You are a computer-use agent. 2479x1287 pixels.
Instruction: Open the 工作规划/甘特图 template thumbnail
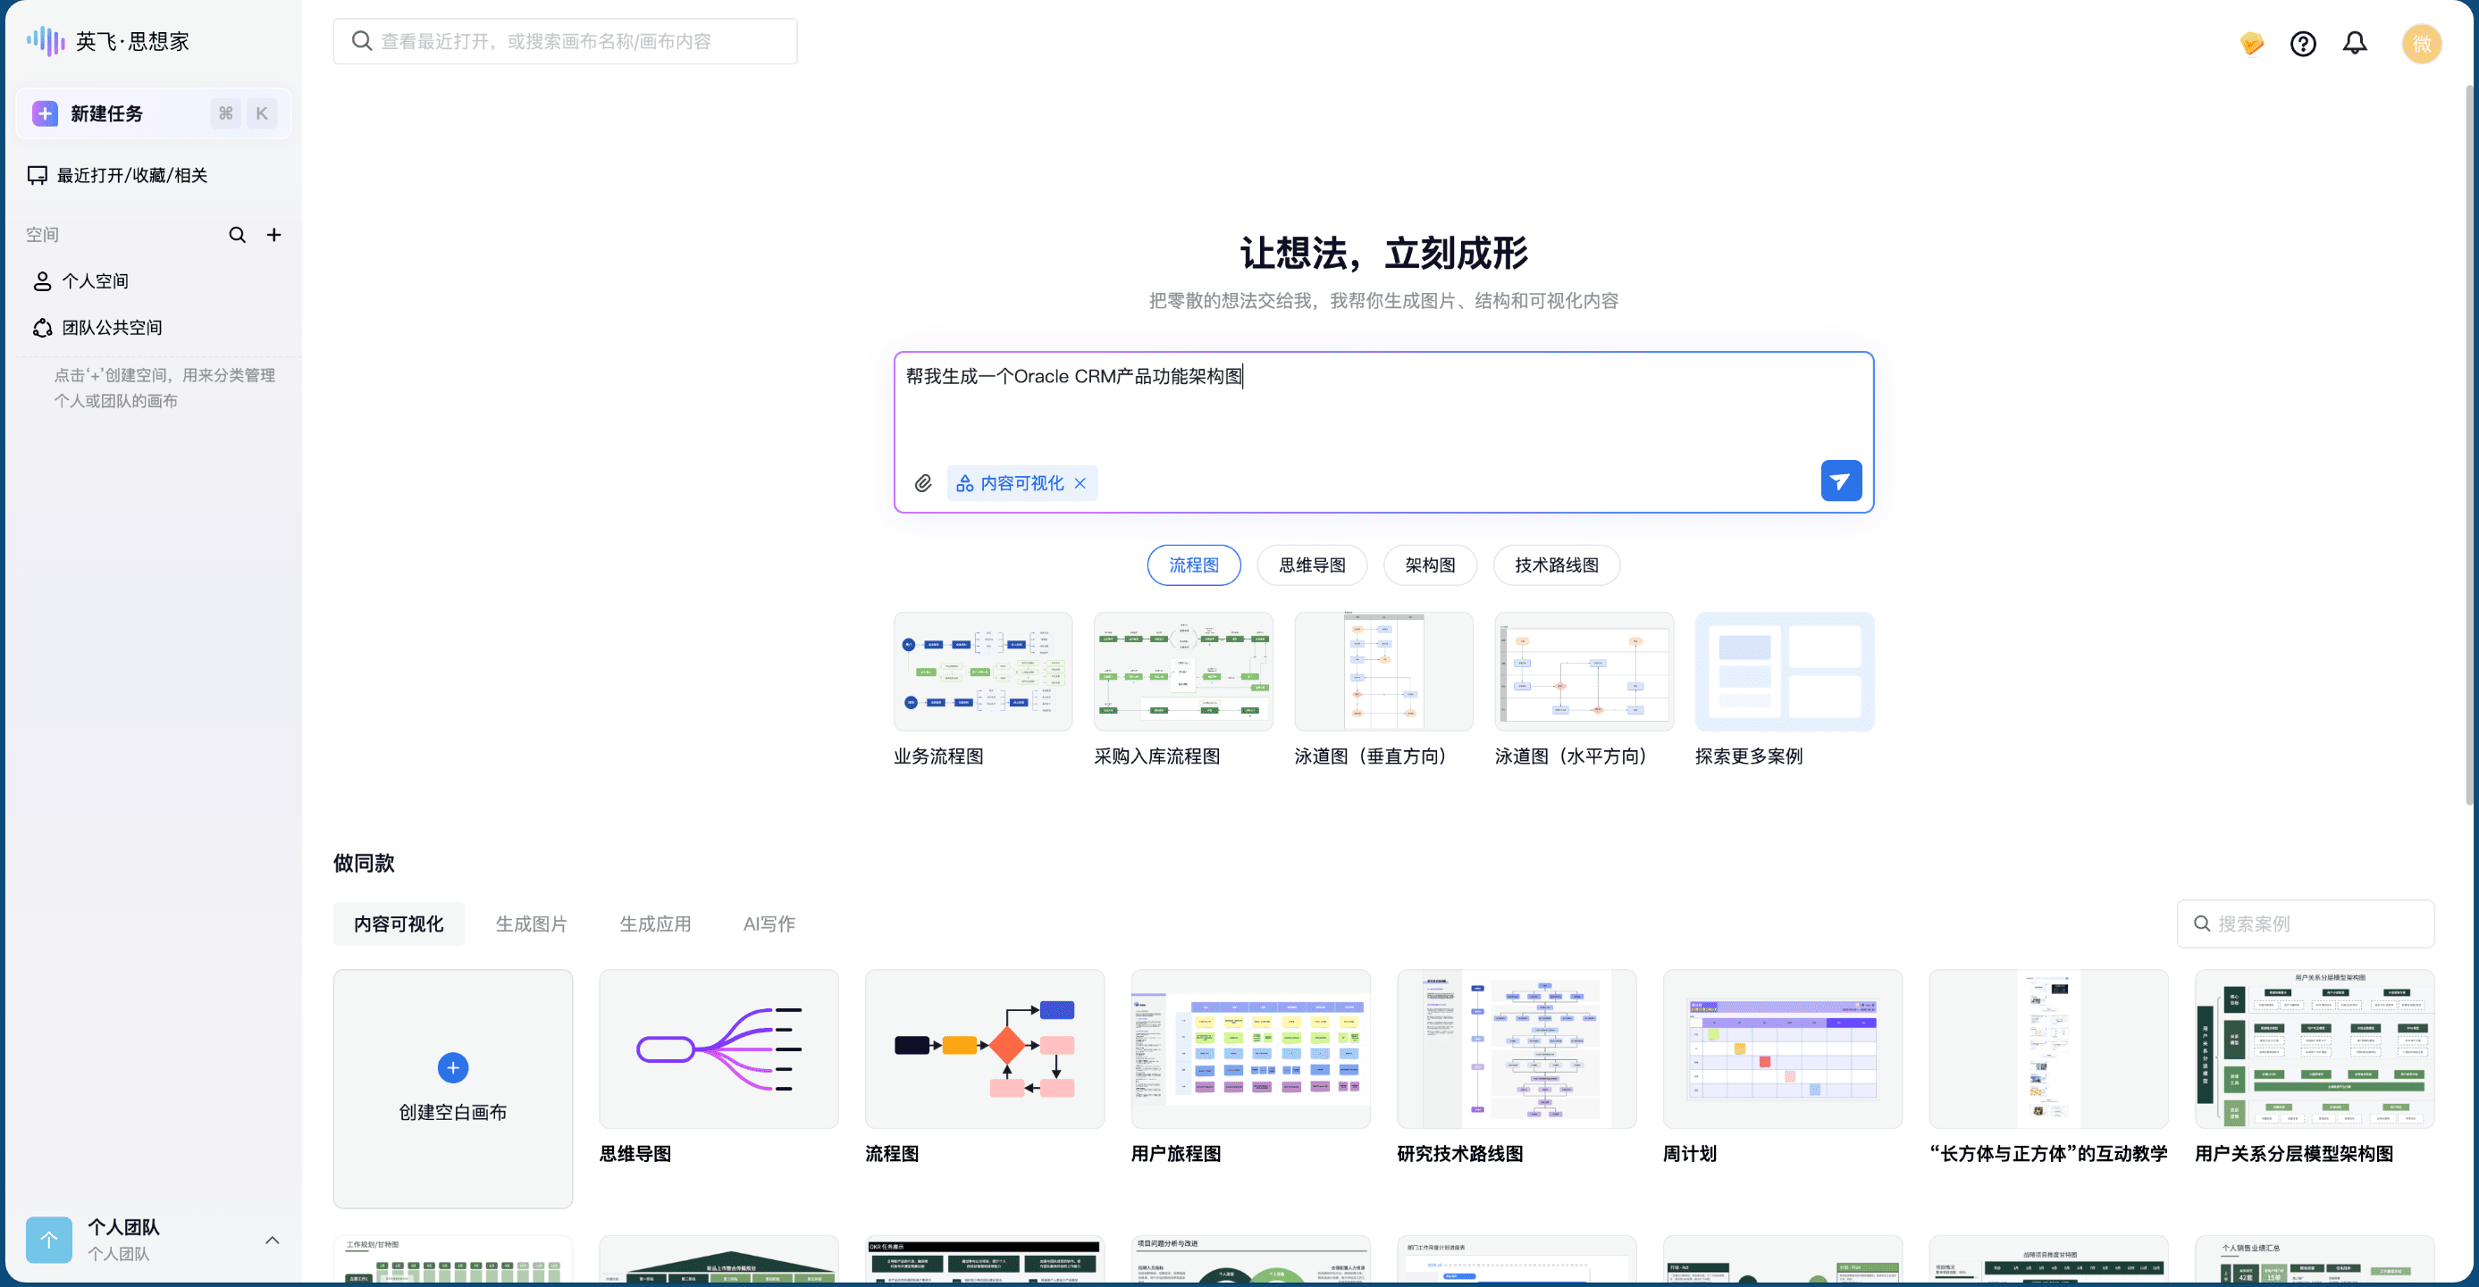[x=452, y=1260]
